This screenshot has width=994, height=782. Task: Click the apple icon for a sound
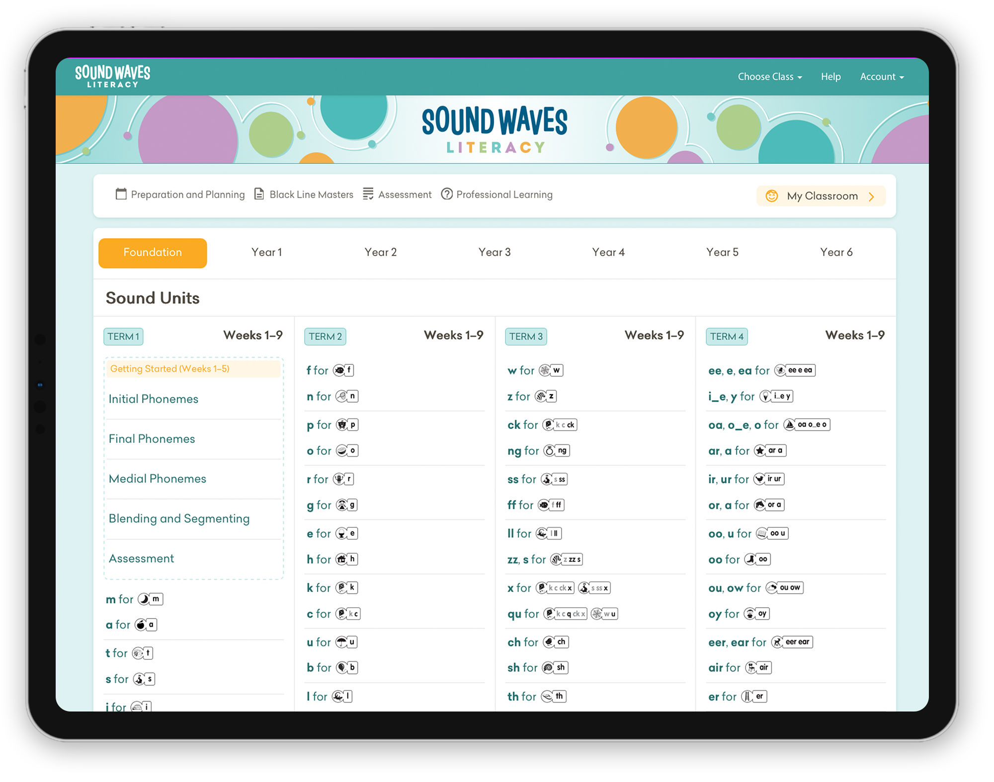(x=141, y=625)
